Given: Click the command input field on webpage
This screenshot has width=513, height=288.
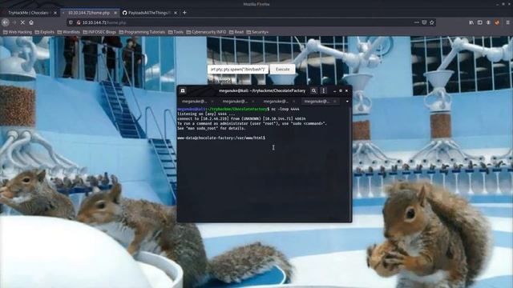Looking at the screenshot, I should pyautogui.click(x=237, y=70).
